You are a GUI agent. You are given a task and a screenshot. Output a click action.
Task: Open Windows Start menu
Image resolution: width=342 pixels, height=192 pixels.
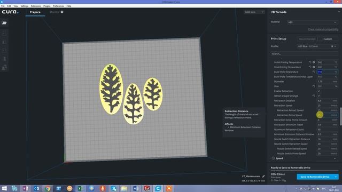[x=4, y=188]
